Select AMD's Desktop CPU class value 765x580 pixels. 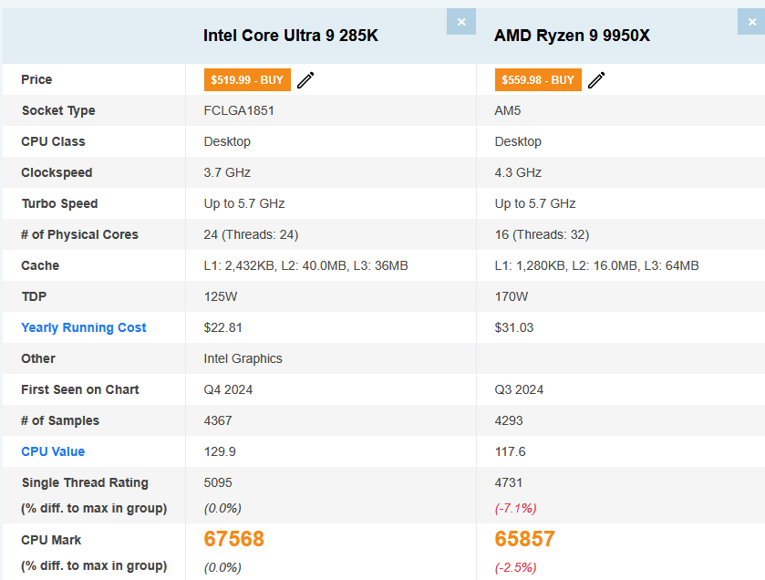pyautogui.click(x=518, y=141)
